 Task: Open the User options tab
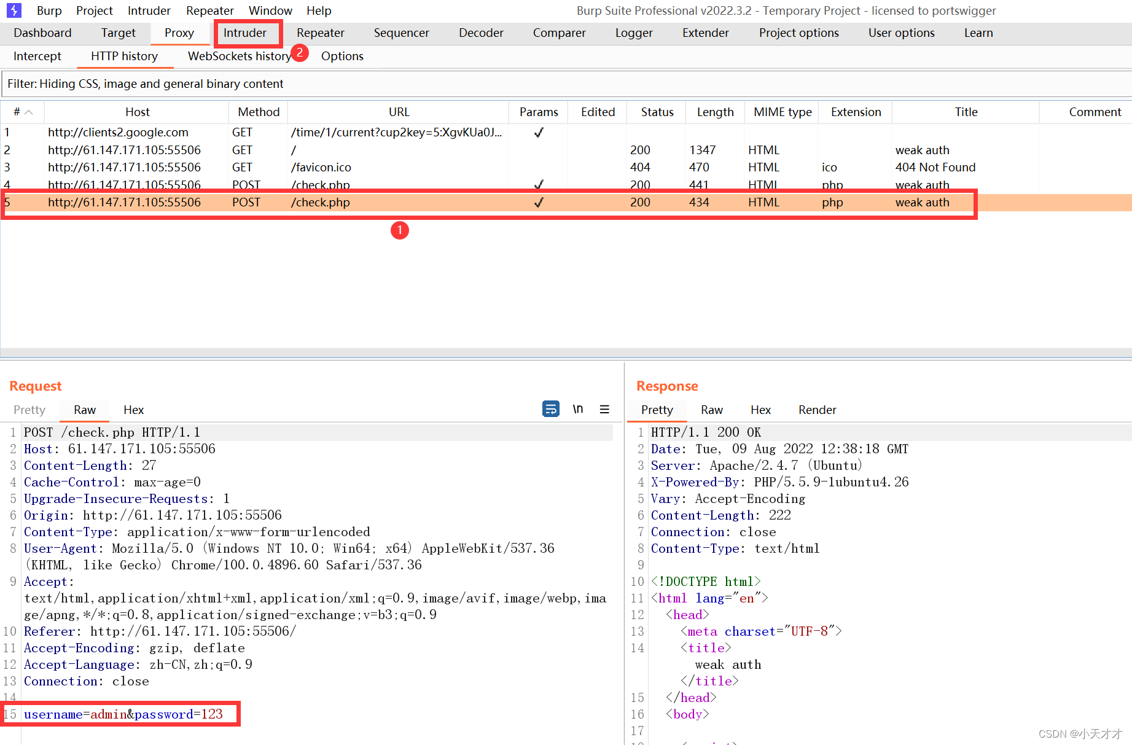(x=902, y=33)
